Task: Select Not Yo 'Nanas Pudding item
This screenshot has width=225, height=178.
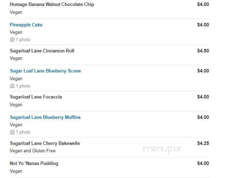Action: click(x=34, y=163)
